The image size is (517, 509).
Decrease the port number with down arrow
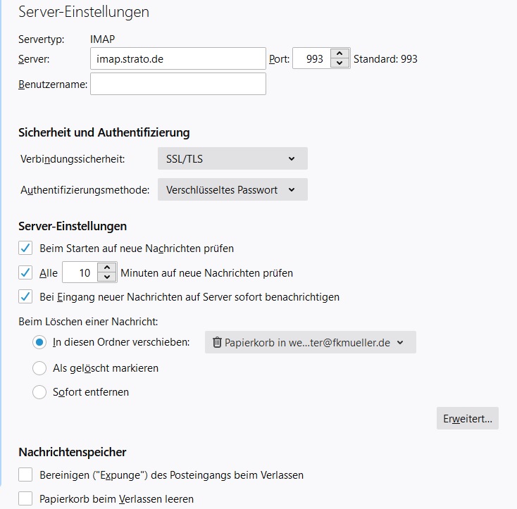coord(340,63)
